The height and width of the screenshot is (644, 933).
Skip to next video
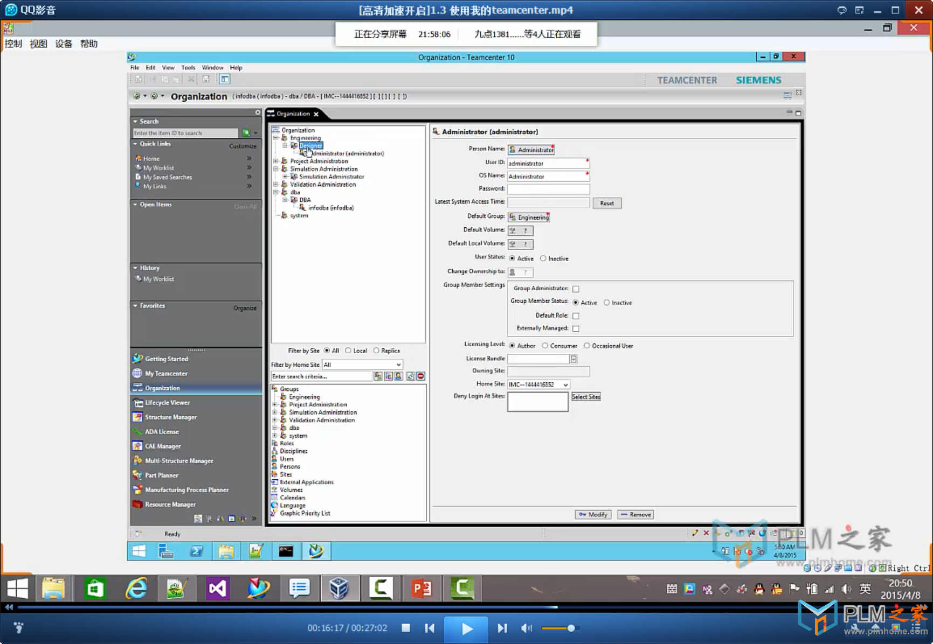click(502, 628)
